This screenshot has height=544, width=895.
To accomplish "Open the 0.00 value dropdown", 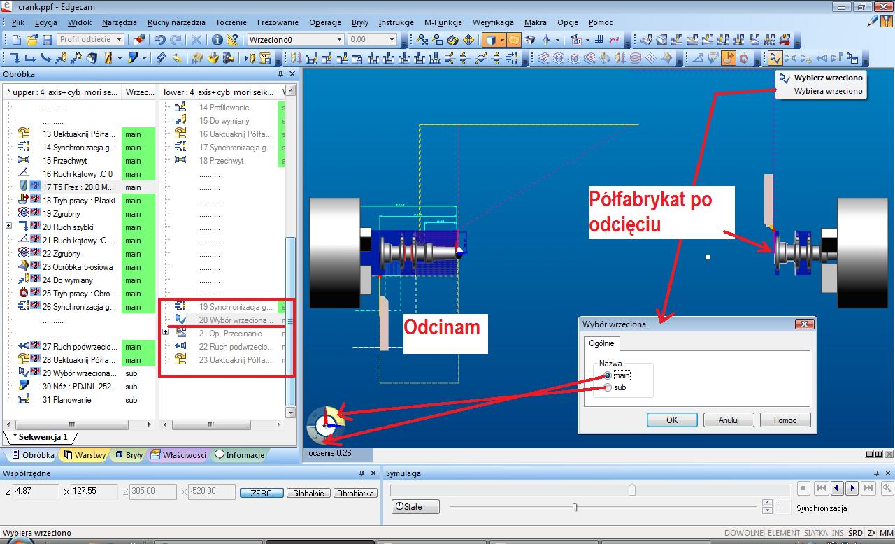I will tap(392, 40).
